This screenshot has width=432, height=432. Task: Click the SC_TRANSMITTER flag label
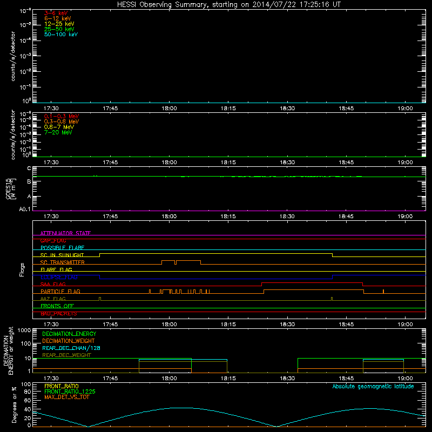coord(63,262)
